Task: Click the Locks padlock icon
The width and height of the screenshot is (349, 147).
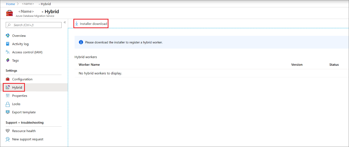Action: point(8,104)
